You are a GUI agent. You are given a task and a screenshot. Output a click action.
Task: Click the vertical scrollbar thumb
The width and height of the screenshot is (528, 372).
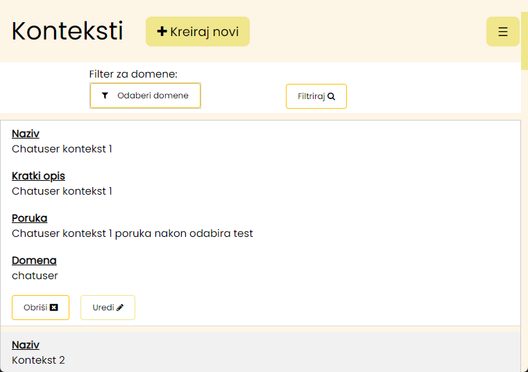pyautogui.click(x=525, y=40)
